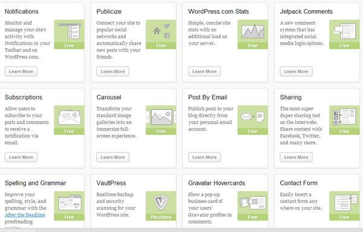Viewport: 363px width, 232px height.
Task: Click the Spelling and Grammar heading
Action: [x=36, y=183]
